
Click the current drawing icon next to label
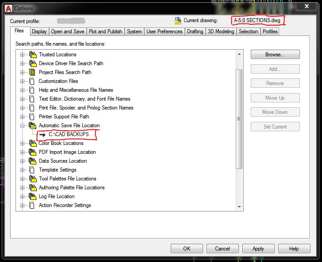click(178, 20)
